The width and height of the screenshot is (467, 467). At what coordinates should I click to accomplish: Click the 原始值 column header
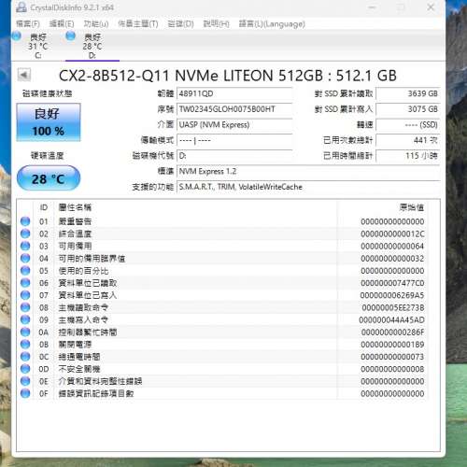click(x=412, y=207)
